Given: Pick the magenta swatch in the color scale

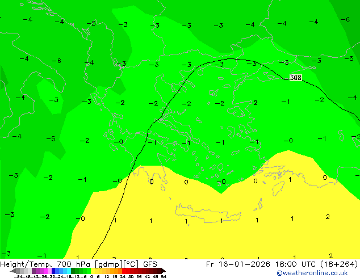Looking at the screenshot, I should coord(45,271).
